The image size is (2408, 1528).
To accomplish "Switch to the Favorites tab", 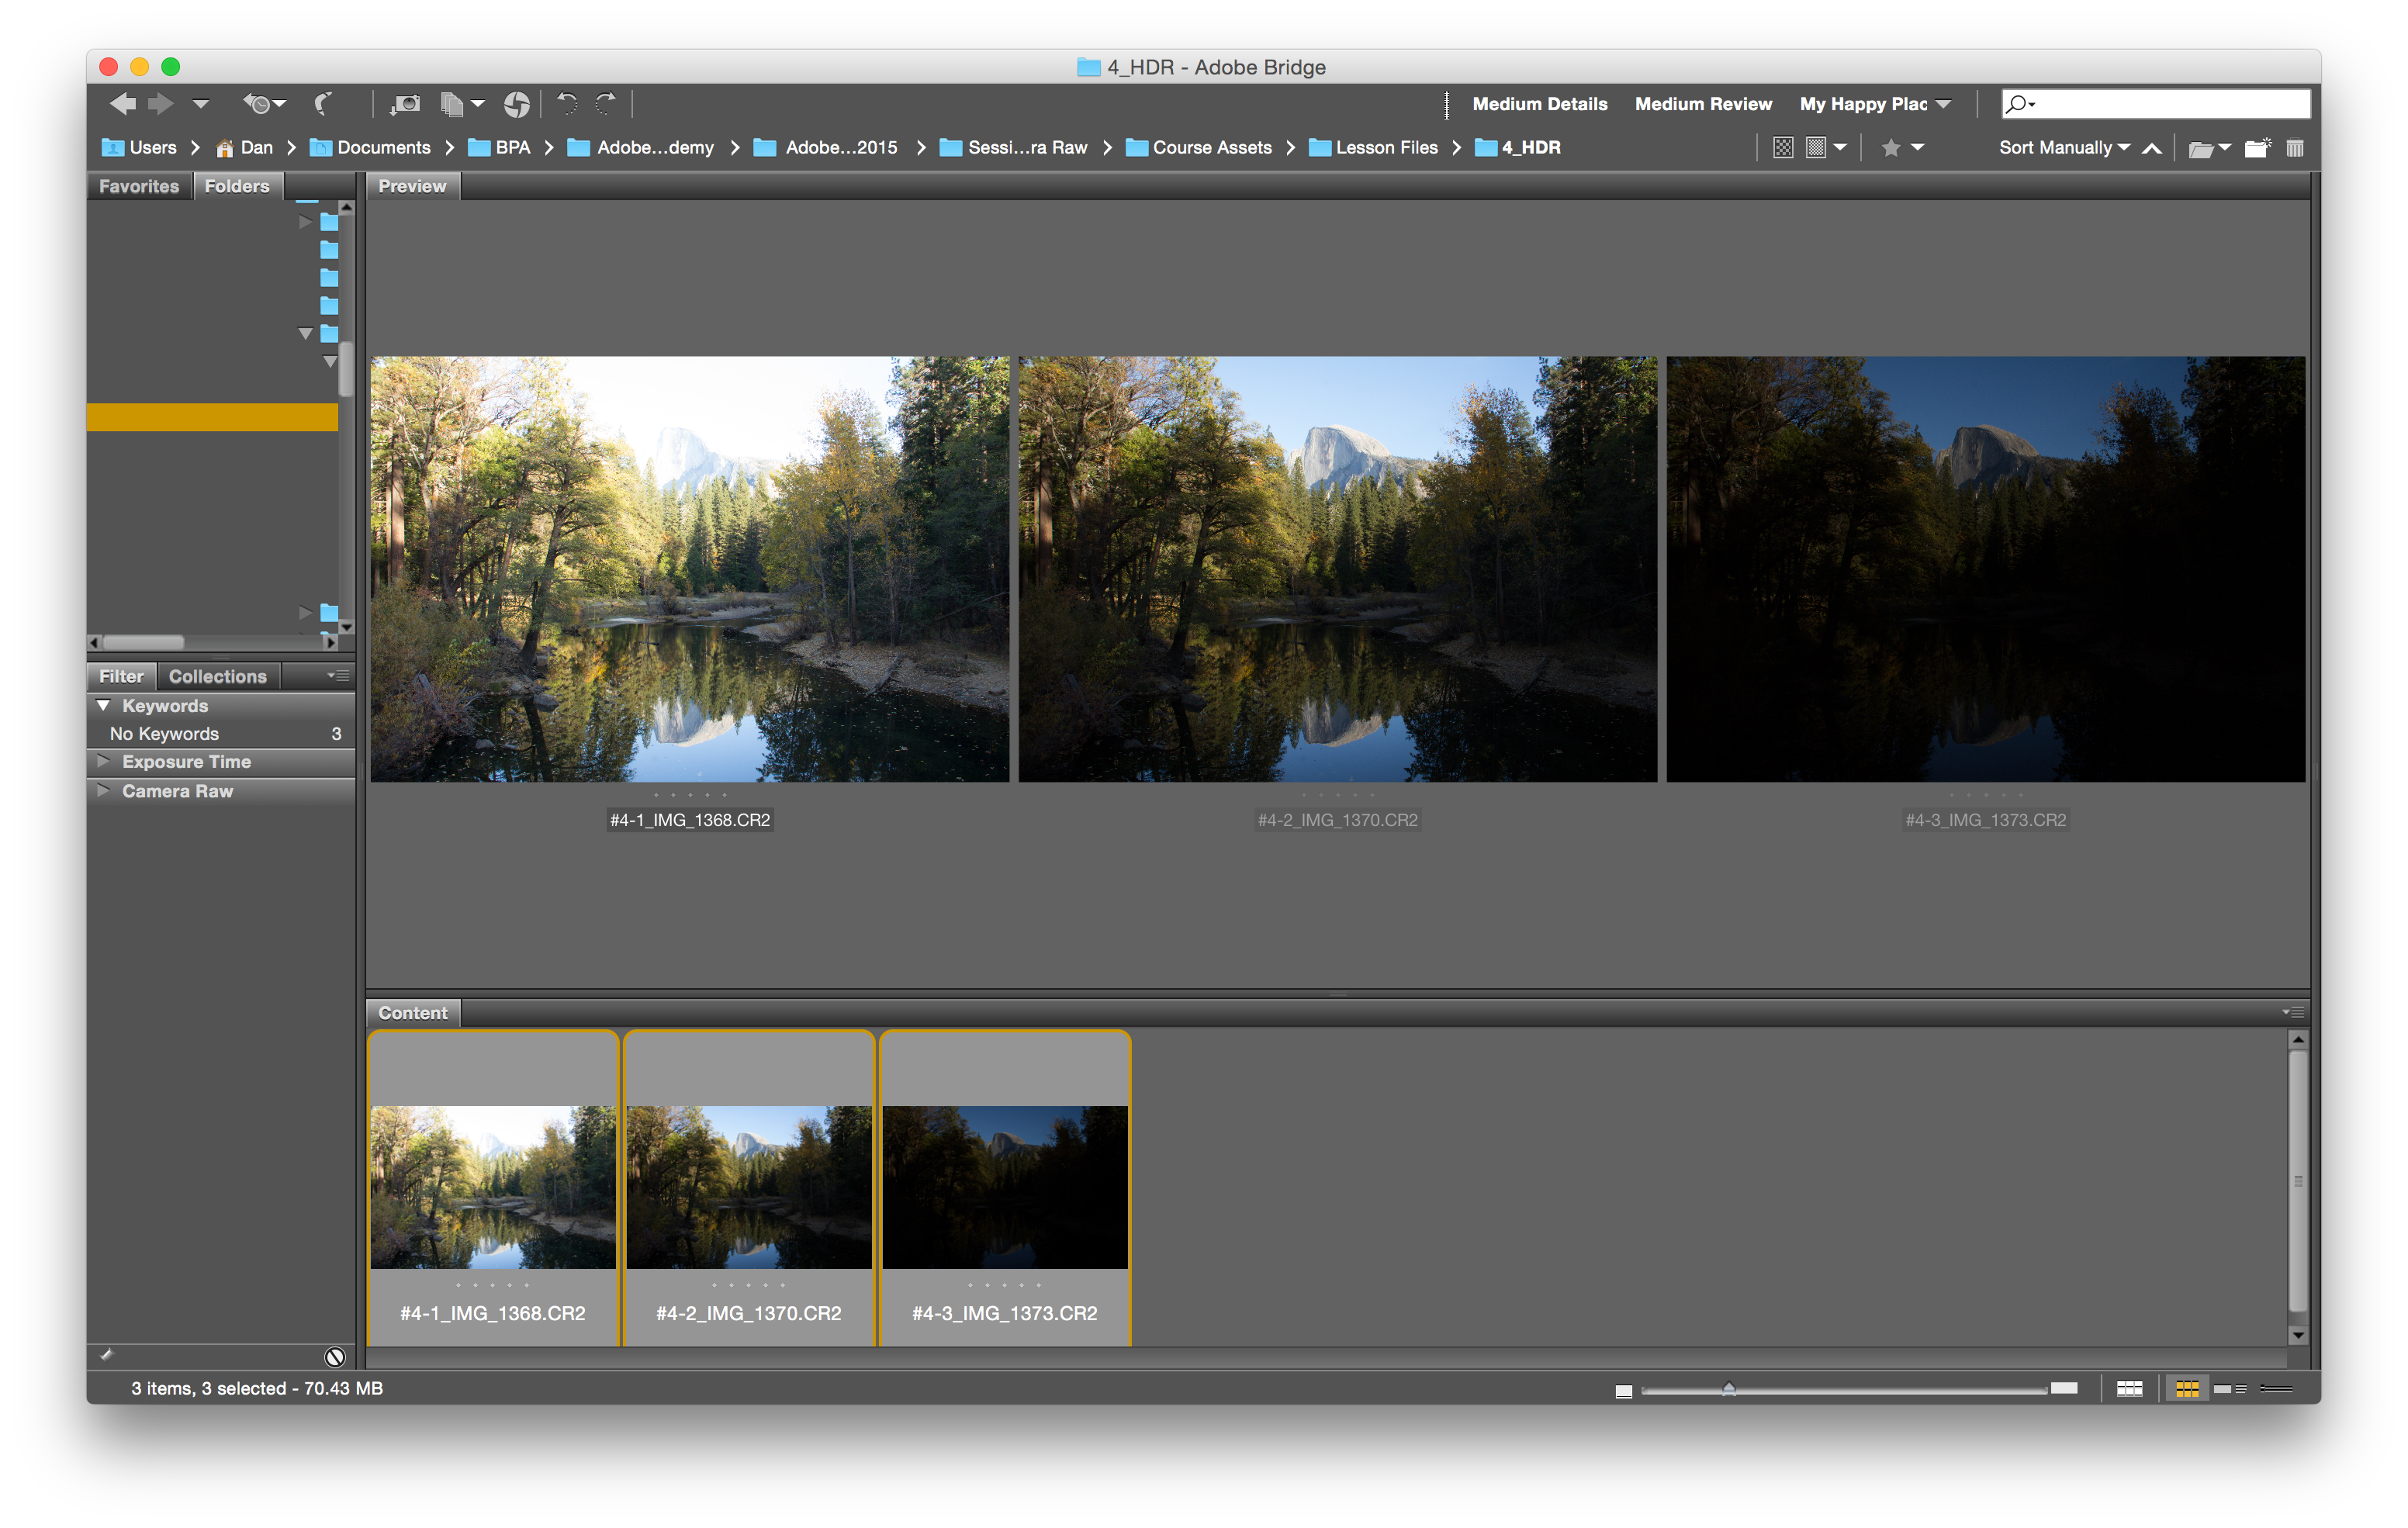I will click(x=139, y=186).
